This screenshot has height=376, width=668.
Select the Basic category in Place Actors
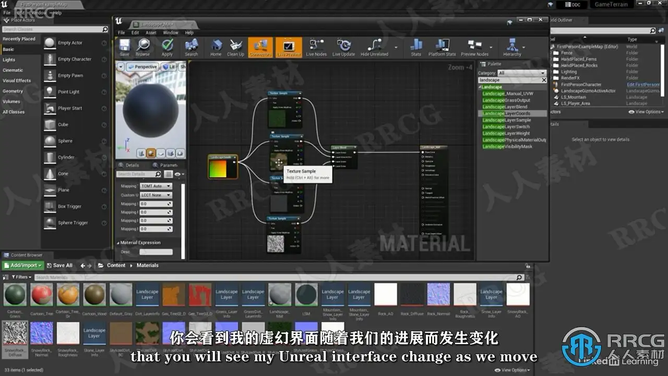coord(9,49)
